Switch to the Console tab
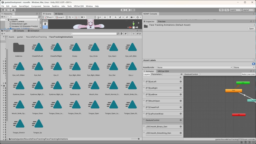Viewport: 256px width, 144px height. tap(19, 31)
